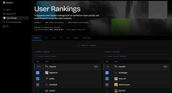Click the rank 3 badge beside AdriansCryptoo

point(107,85)
